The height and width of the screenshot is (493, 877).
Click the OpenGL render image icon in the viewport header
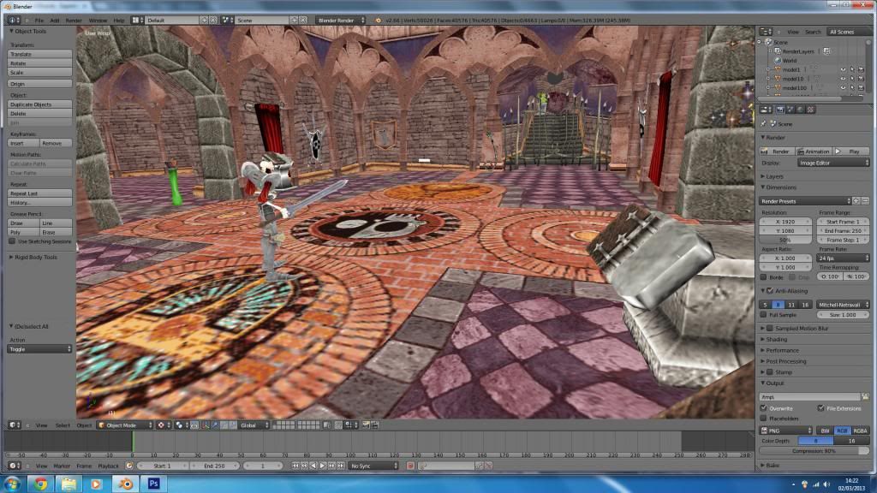[366, 425]
